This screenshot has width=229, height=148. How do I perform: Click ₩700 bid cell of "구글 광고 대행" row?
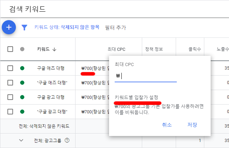95,112
